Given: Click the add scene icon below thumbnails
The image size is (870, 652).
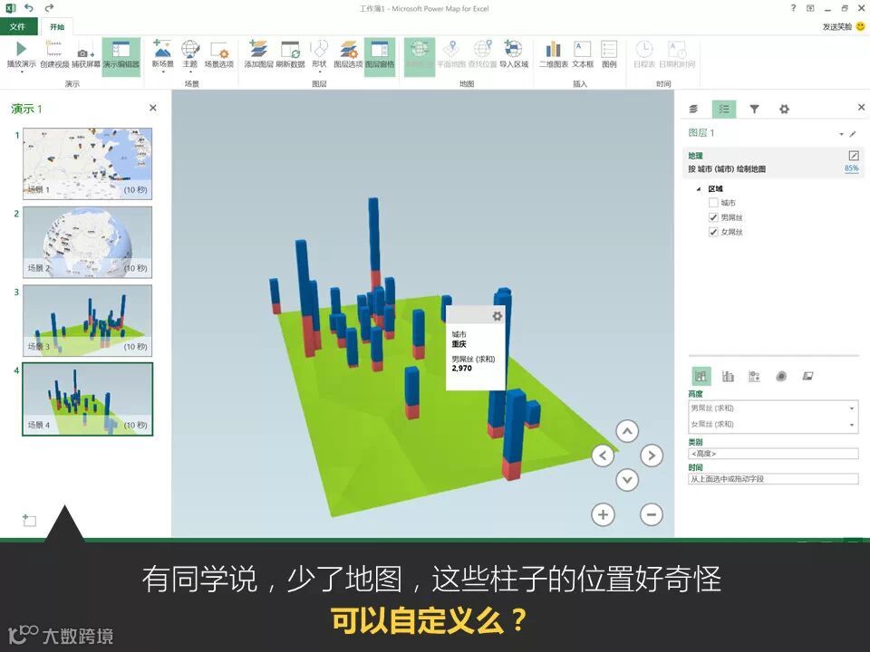Looking at the screenshot, I should click(x=29, y=520).
